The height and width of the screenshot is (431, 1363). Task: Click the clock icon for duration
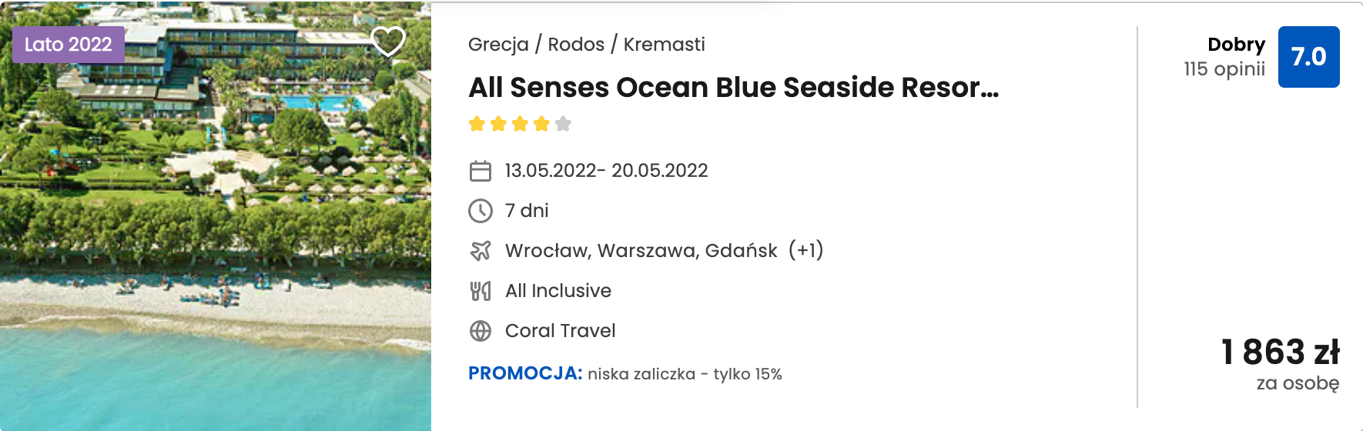tap(481, 211)
